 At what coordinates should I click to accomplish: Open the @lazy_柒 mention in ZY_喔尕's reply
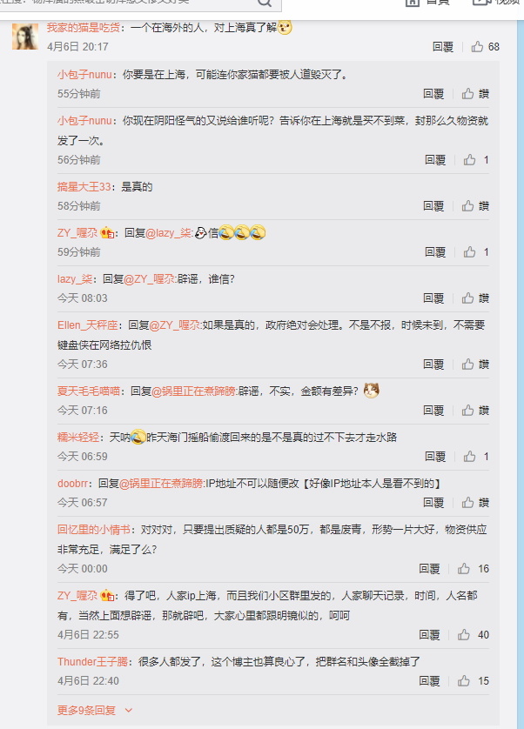[169, 233]
